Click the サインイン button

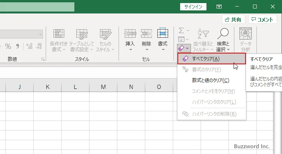[193, 7]
